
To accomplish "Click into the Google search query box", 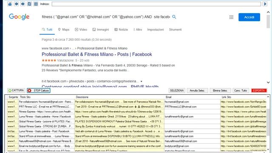I will 106,17.
